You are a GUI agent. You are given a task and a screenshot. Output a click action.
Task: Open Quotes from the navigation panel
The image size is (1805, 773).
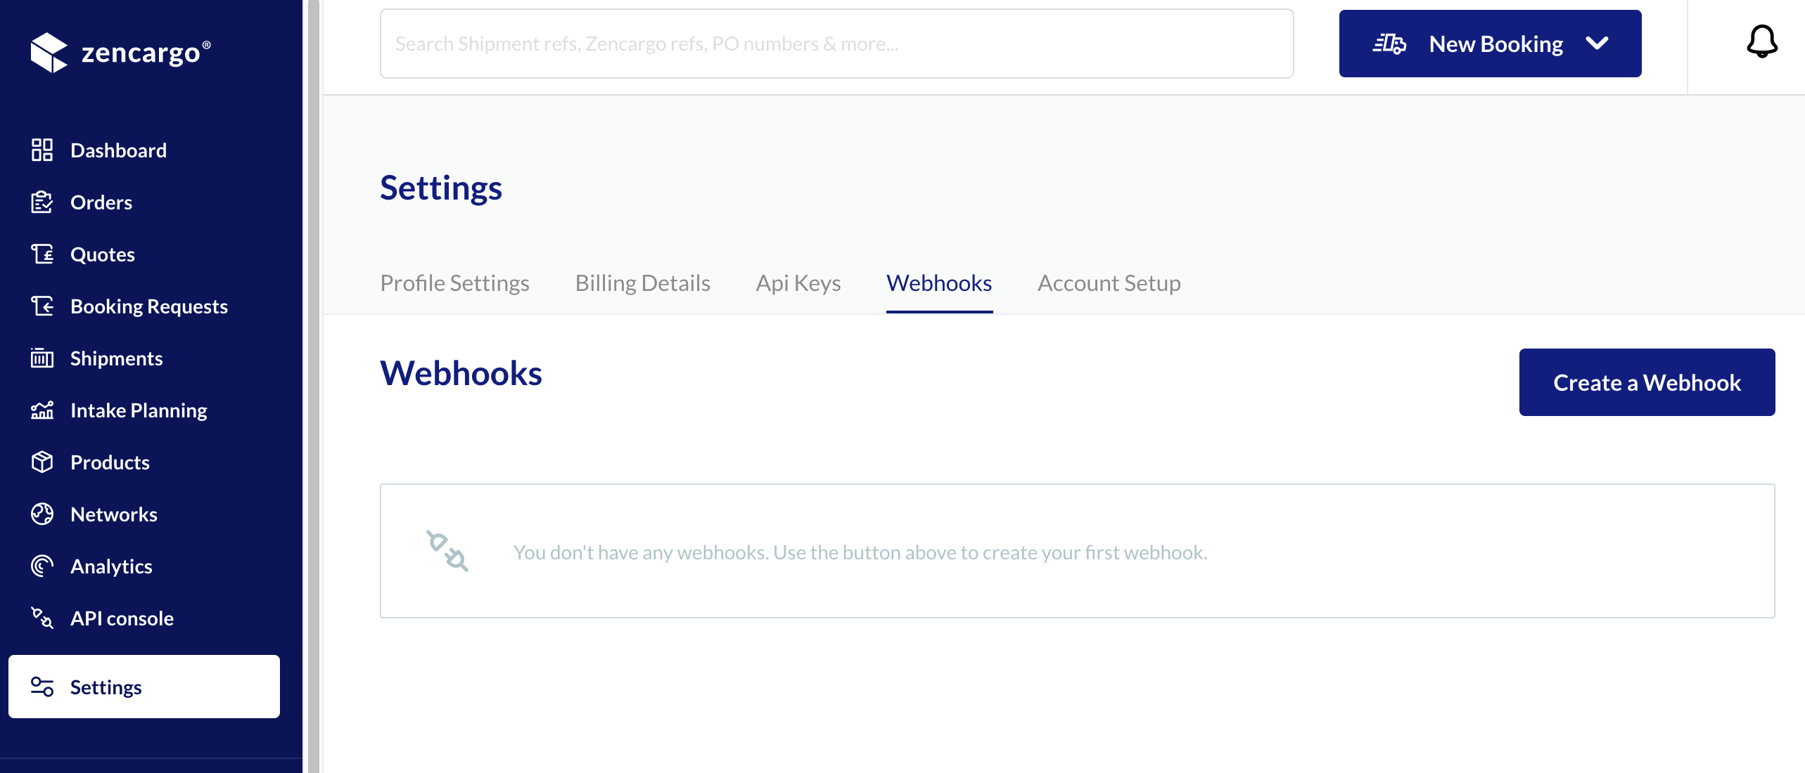tap(103, 254)
